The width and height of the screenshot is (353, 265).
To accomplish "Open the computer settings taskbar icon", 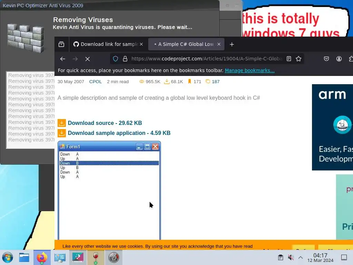I will coord(60,257).
